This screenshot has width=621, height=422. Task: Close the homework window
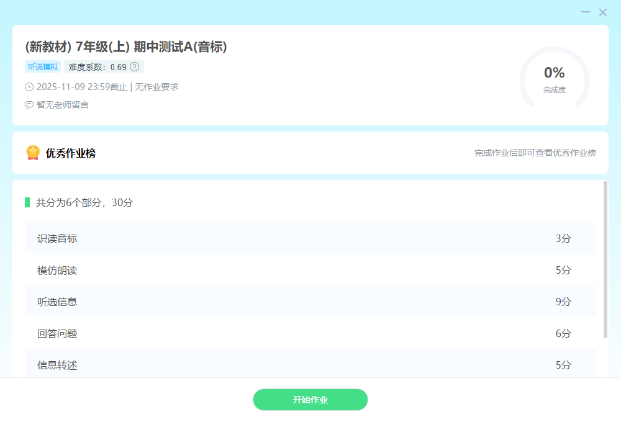point(603,12)
